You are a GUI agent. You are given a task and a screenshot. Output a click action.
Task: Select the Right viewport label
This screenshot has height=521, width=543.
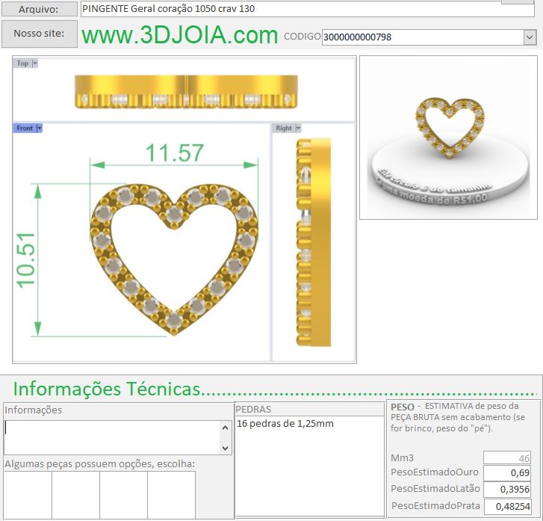click(284, 129)
